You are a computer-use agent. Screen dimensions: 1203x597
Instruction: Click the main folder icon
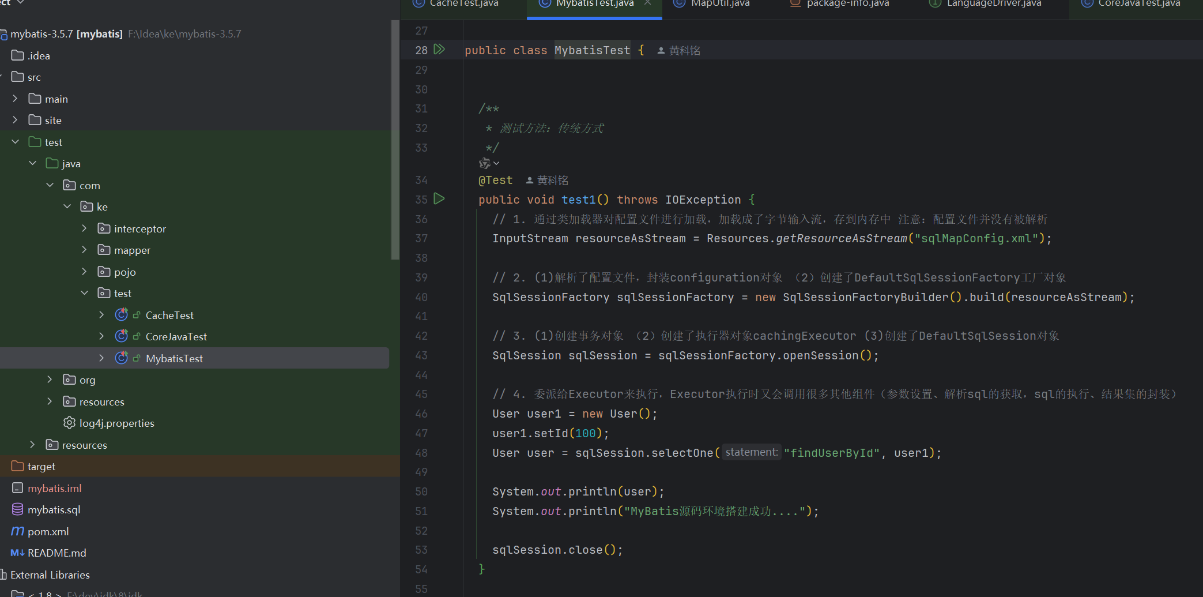click(x=35, y=99)
